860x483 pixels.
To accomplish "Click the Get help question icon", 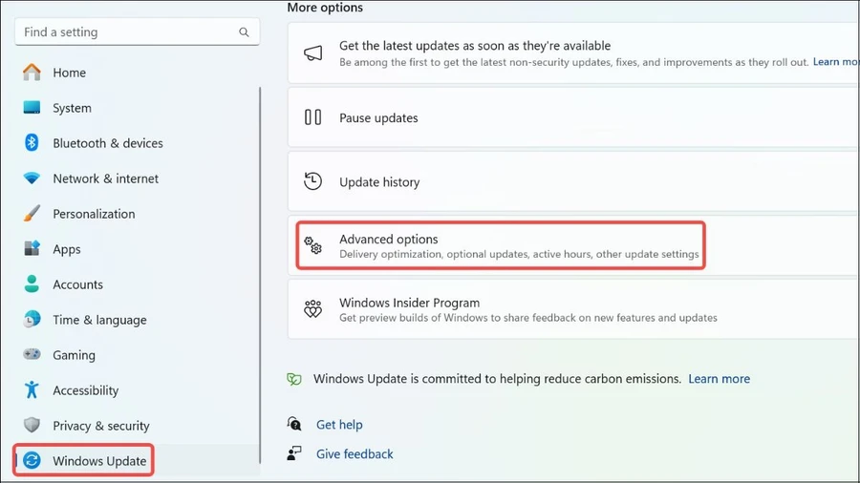I will pyautogui.click(x=294, y=424).
